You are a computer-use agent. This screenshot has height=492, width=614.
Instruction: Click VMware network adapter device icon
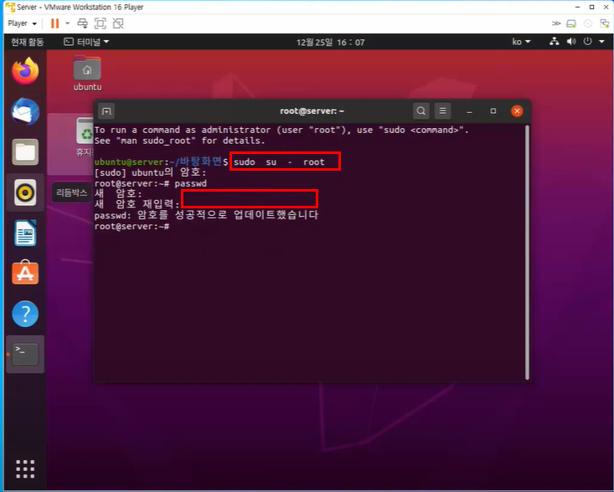(605, 23)
